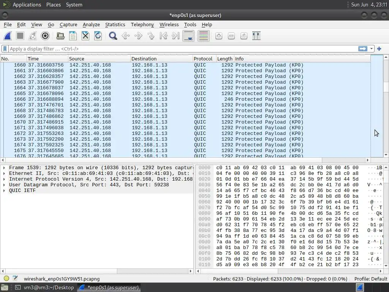389x292 pixels.
Task: Expand Internet Protocol Version 4 node
Action: pyautogui.click(x=4, y=179)
